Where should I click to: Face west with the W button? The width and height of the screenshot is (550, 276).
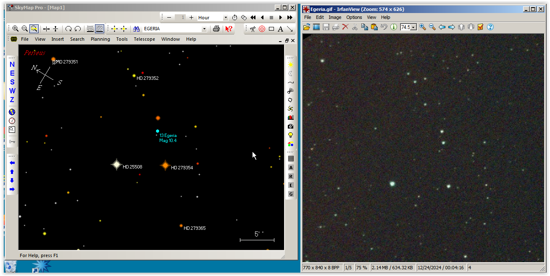point(12,91)
